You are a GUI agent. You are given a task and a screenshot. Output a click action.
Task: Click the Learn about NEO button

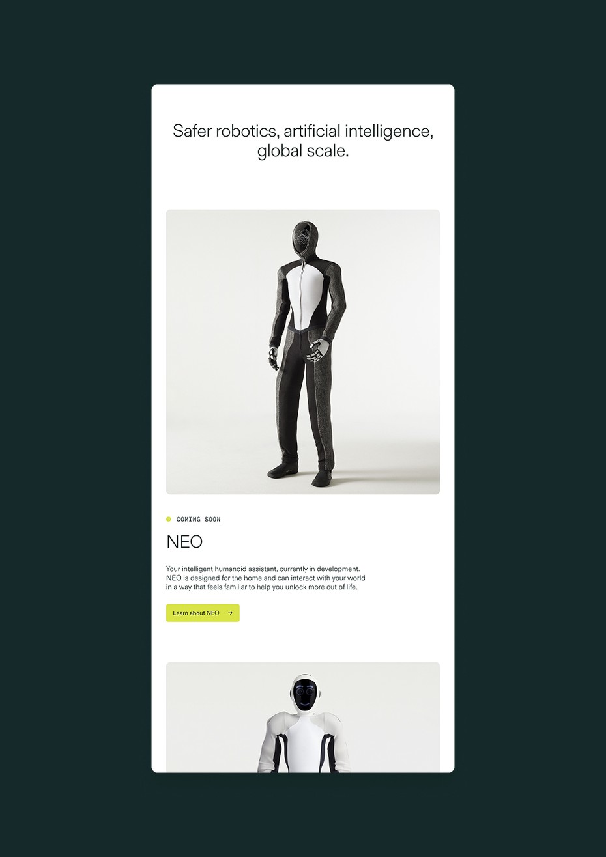point(203,613)
